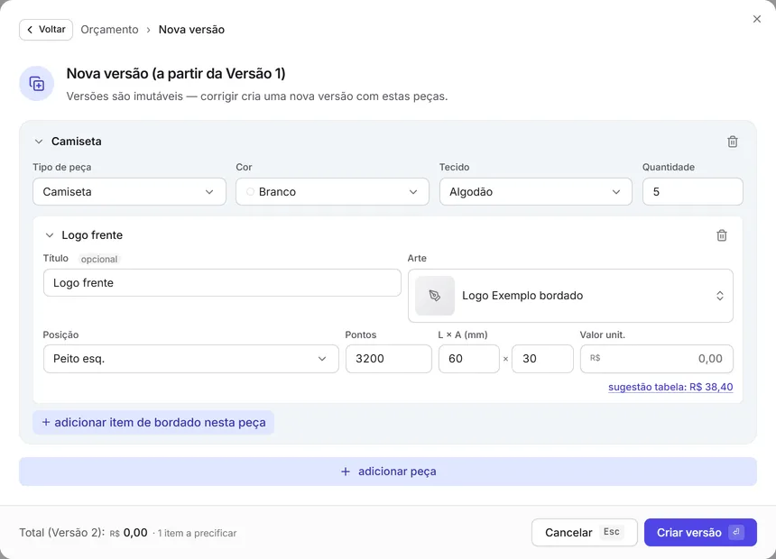Click the Arte up-down chevrons

[x=719, y=296]
